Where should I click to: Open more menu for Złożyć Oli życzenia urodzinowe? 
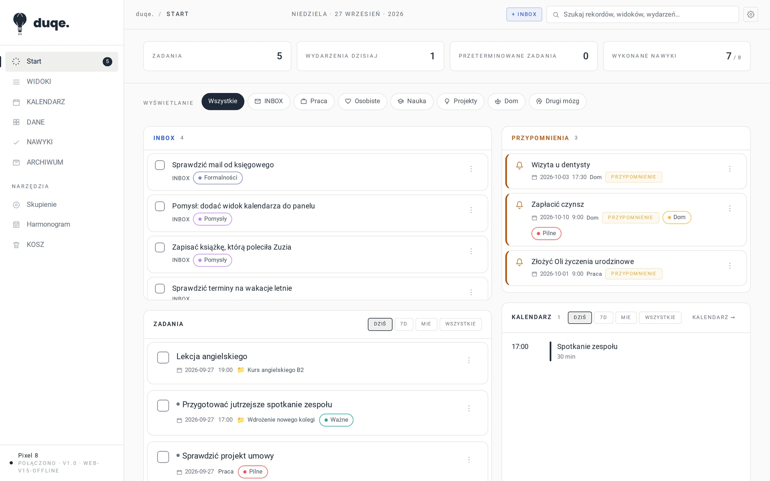(730, 266)
